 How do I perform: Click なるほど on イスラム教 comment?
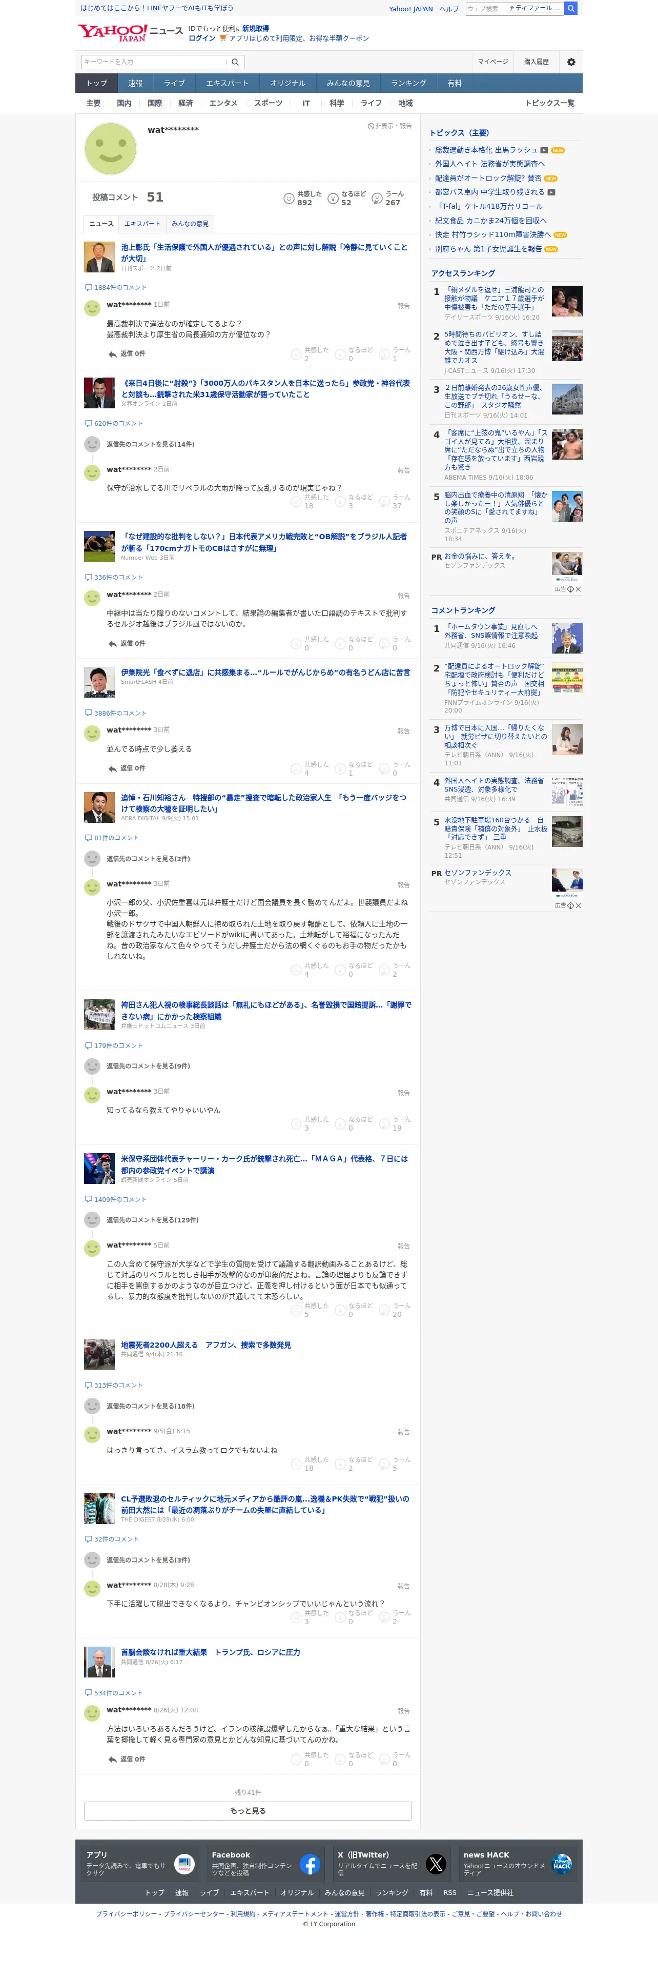[354, 1464]
